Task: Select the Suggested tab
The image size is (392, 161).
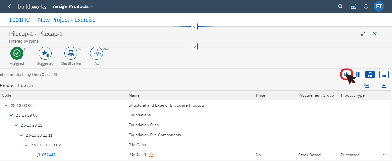Action: coord(45,56)
